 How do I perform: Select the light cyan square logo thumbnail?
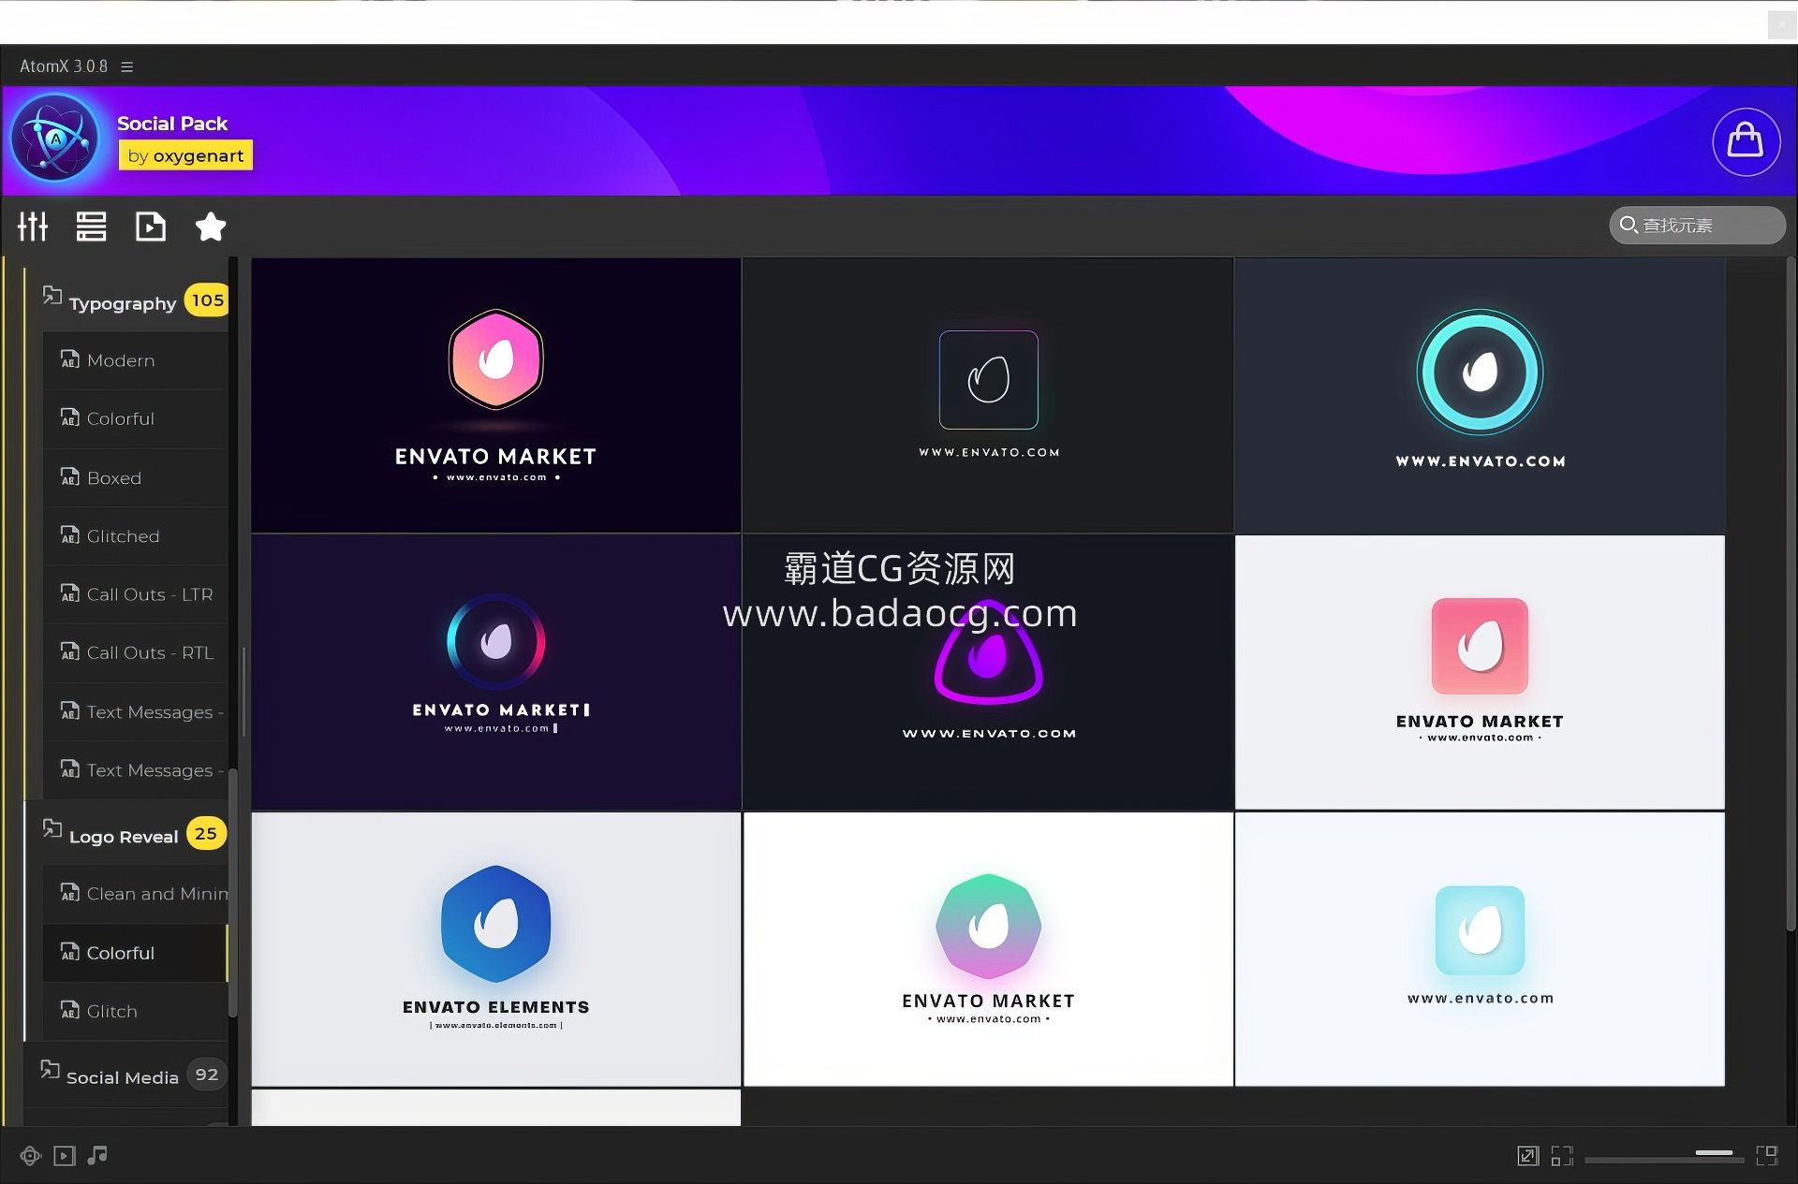(1480, 949)
